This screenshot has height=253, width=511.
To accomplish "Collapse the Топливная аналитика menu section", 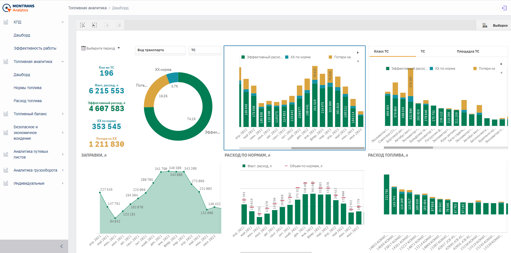I will (63, 62).
